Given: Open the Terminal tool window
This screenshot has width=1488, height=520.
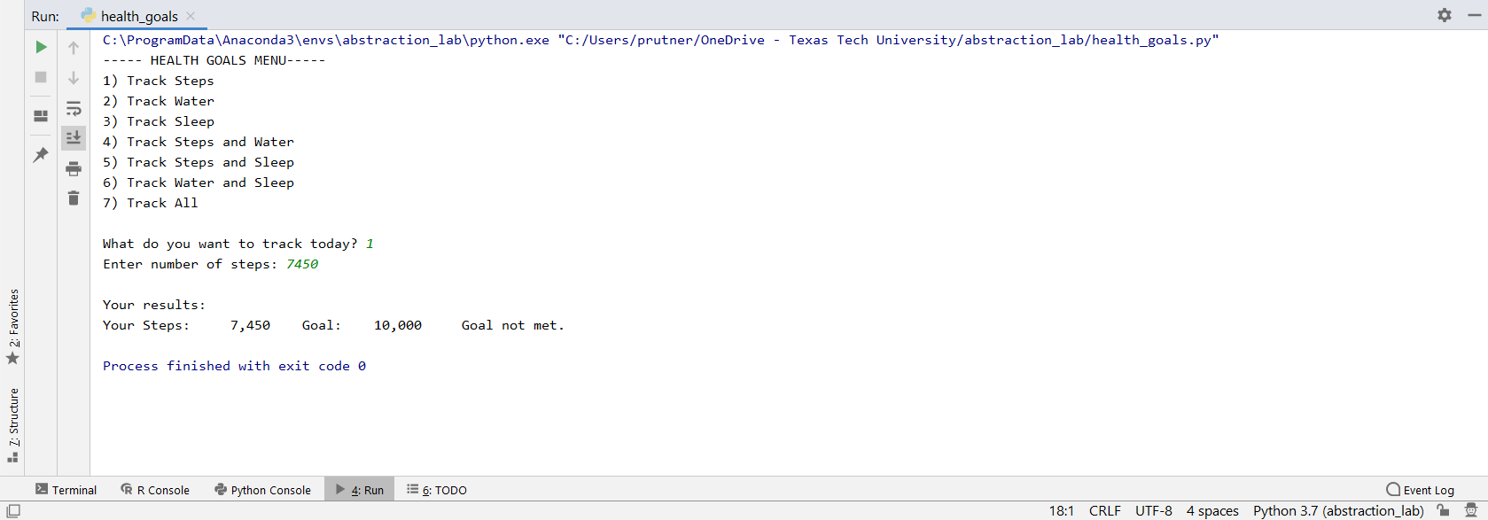Looking at the screenshot, I should tap(66, 490).
